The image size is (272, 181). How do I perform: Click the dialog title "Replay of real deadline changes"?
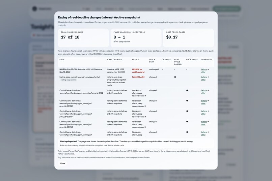point(99,17)
